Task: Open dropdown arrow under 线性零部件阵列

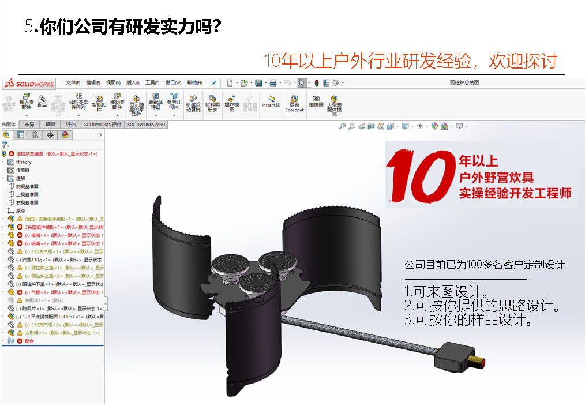Action: point(78,115)
